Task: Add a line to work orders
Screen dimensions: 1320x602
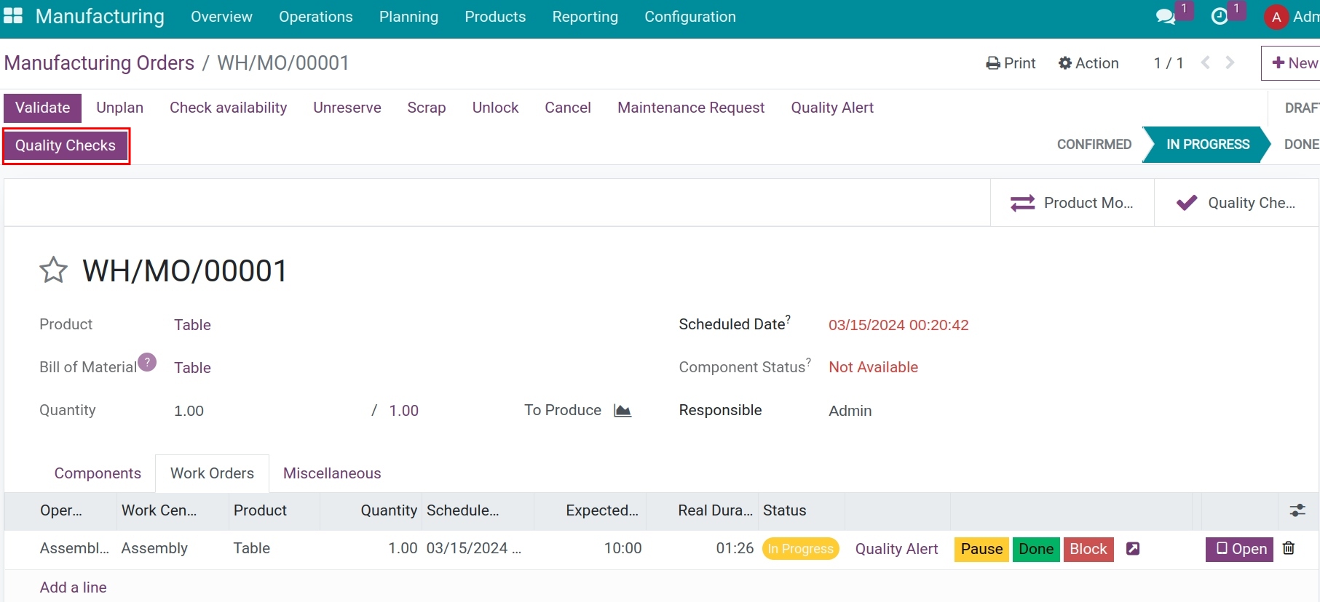Action: point(73,587)
